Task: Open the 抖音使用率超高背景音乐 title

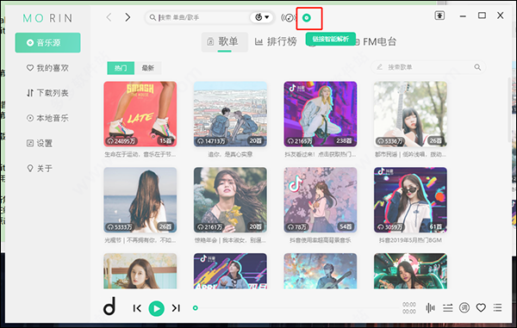Action: [321, 240]
